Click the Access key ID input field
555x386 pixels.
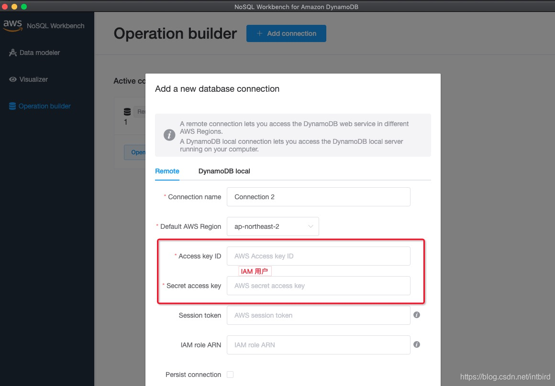point(318,256)
